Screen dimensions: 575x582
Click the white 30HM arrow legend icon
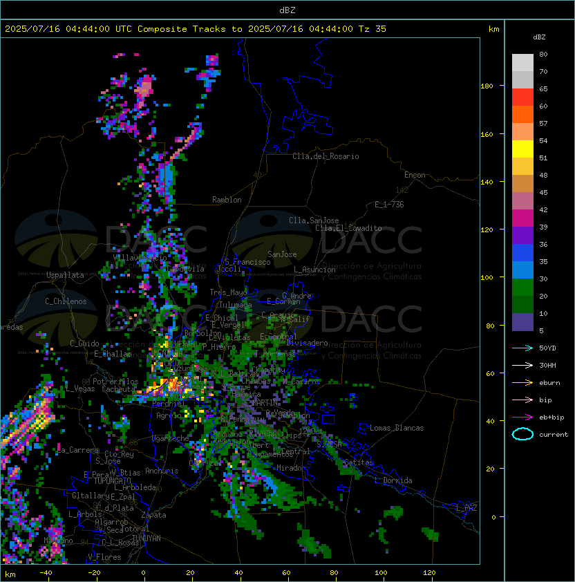coord(522,365)
